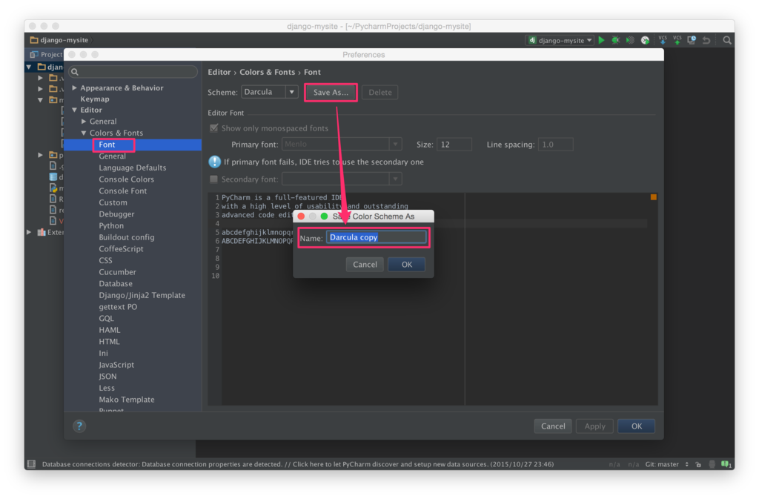
Task: Select Python color settings
Action: 111,225
